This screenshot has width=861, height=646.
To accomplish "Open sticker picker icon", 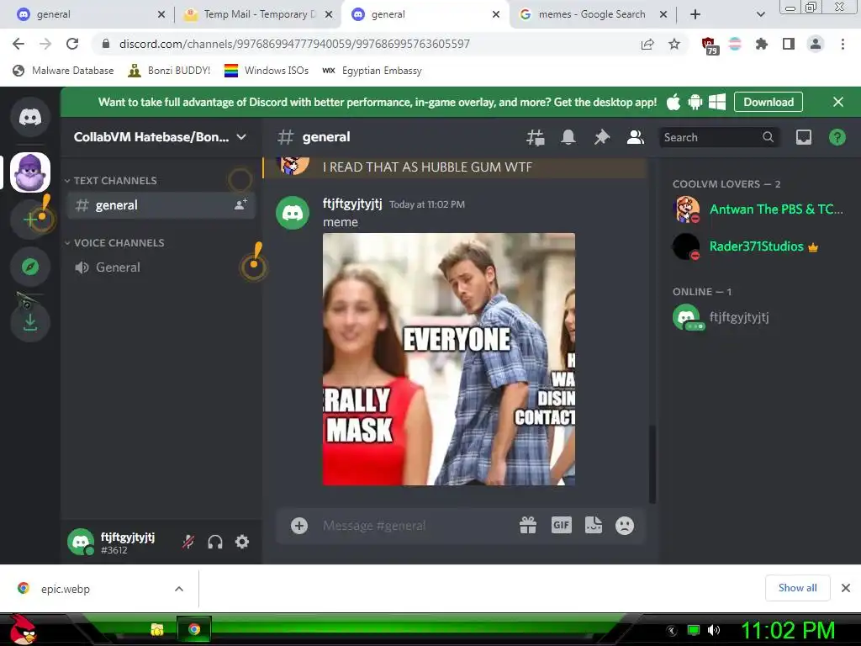I will 594,526.
